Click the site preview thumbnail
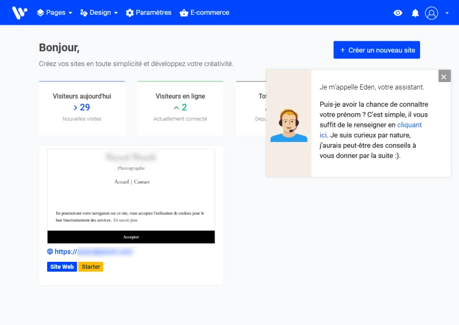The image size is (459, 325). coord(131,195)
